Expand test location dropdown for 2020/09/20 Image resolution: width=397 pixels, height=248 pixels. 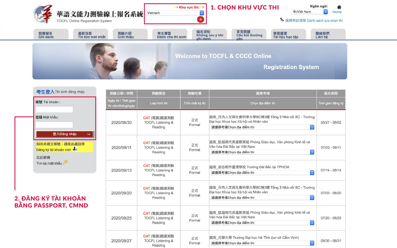tap(262, 198)
